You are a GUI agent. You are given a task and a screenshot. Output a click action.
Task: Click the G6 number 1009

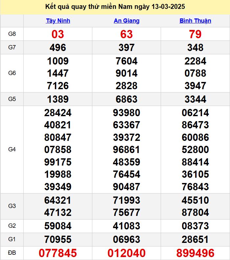point(58,61)
